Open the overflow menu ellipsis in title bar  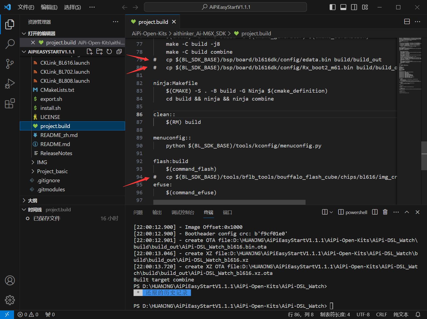[x=92, y=7]
